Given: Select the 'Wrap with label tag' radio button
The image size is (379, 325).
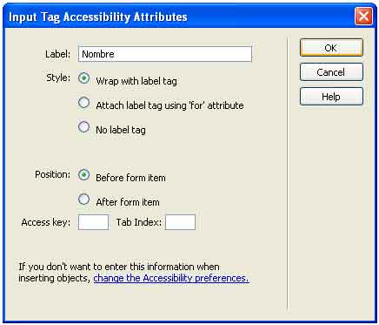Looking at the screenshot, I should point(84,78).
